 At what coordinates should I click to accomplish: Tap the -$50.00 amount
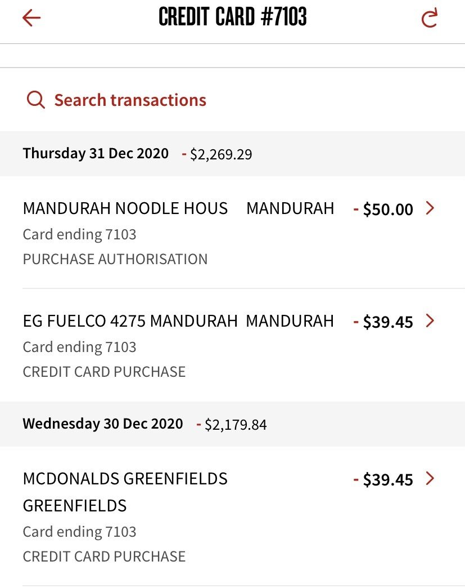point(384,210)
